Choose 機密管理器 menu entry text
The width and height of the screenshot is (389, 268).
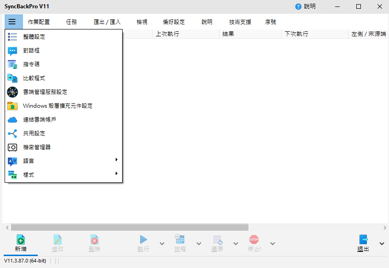(37, 147)
